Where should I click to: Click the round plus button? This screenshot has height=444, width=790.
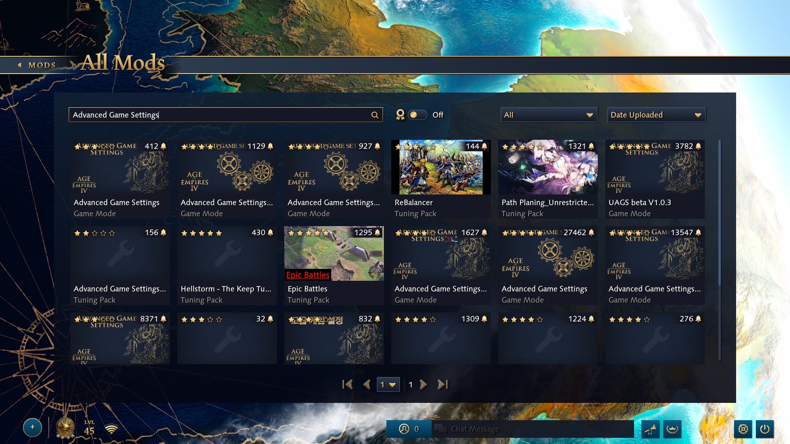33,427
